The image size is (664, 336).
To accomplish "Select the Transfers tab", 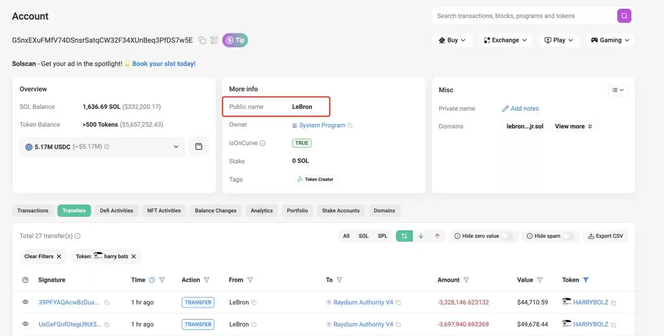I will (74, 211).
